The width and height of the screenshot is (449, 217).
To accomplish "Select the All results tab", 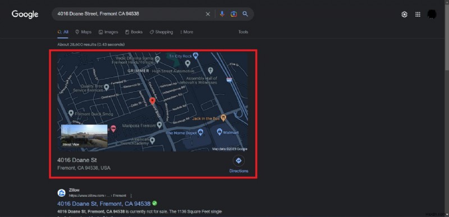I will point(63,32).
